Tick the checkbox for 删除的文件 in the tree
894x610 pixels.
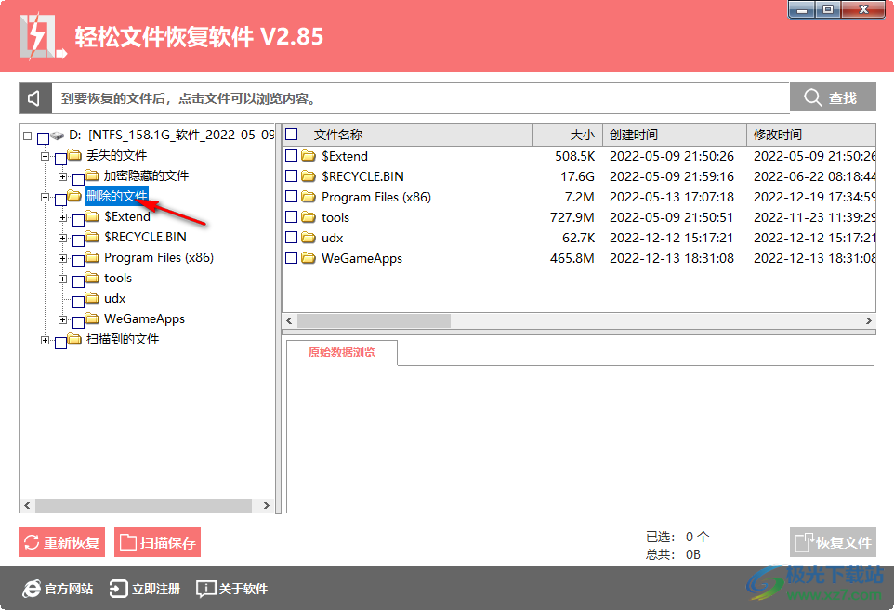60,200
